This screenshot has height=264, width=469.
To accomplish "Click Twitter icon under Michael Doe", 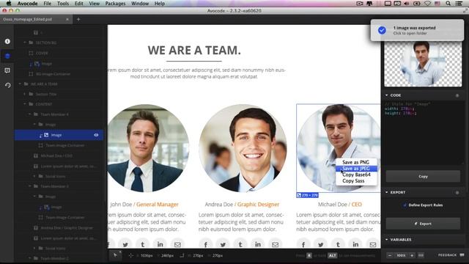I will [x=320, y=244].
